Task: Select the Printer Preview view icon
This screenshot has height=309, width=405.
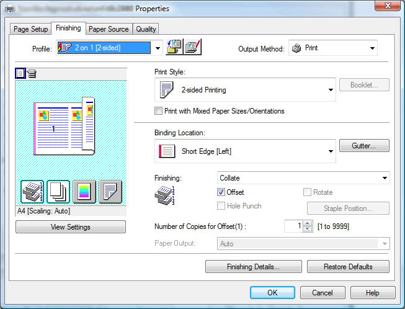Action: click(32, 74)
